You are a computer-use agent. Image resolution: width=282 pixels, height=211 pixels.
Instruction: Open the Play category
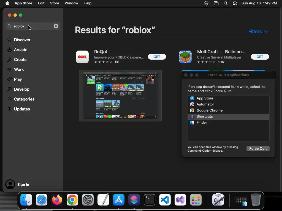pyautogui.click(x=14, y=79)
